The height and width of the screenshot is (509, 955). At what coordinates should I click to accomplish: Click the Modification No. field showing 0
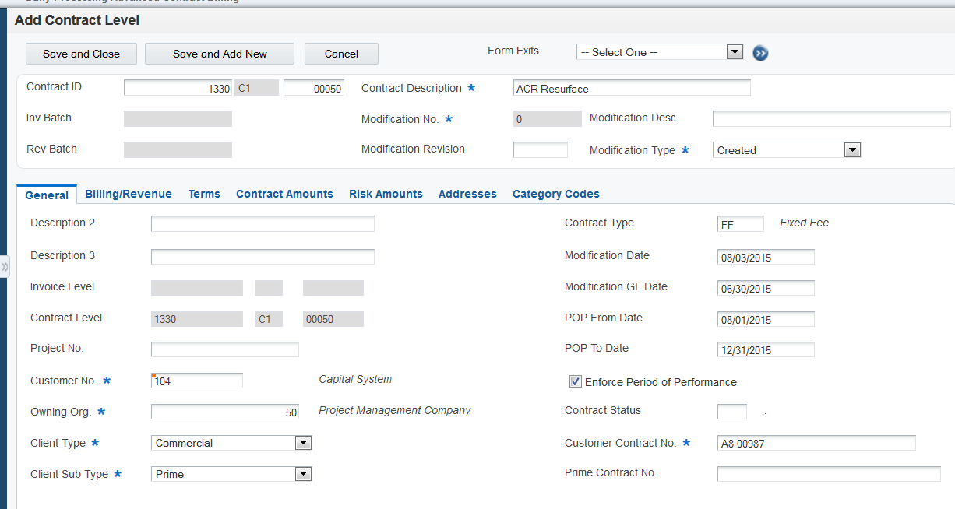pyautogui.click(x=548, y=118)
